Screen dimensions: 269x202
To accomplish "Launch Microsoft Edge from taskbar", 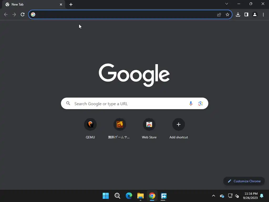I will point(129,196).
